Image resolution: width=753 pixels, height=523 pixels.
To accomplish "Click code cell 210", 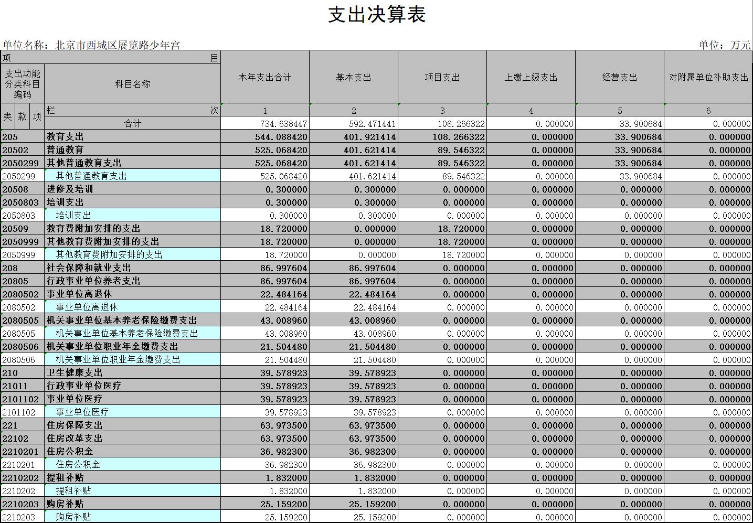I will click(23, 373).
